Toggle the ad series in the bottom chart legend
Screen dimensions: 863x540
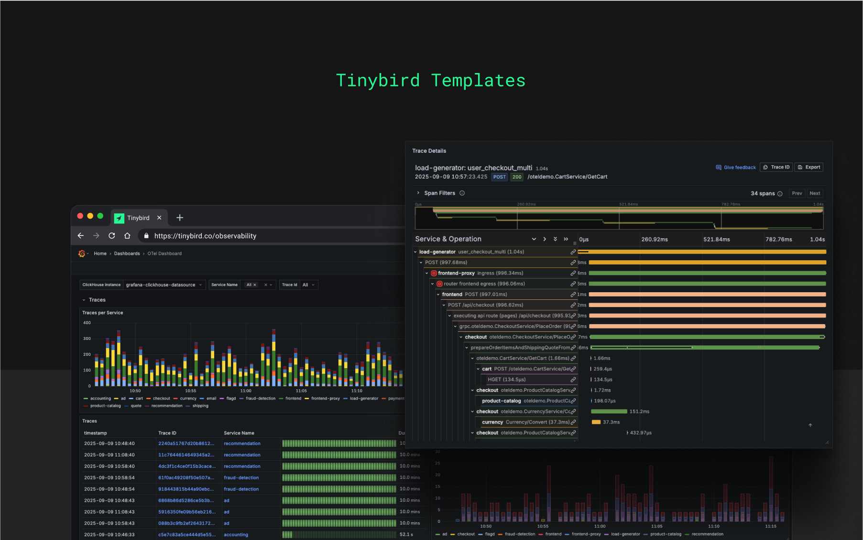pos(444,534)
